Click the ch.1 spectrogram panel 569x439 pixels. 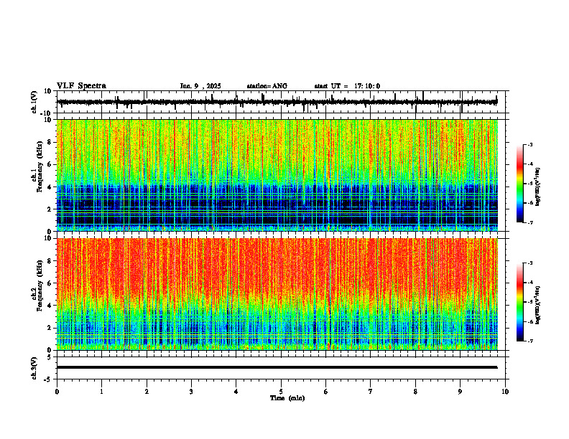tap(277, 175)
